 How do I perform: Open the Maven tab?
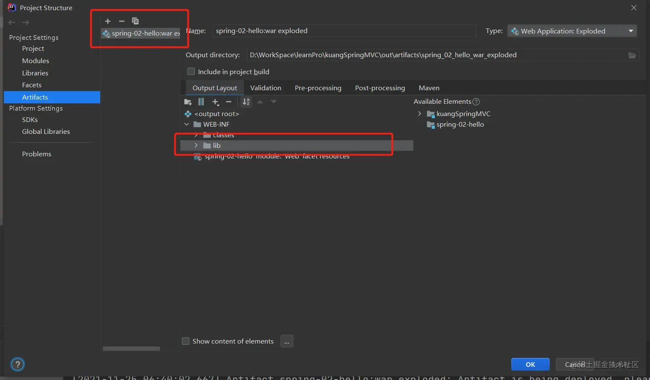(429, 88)
